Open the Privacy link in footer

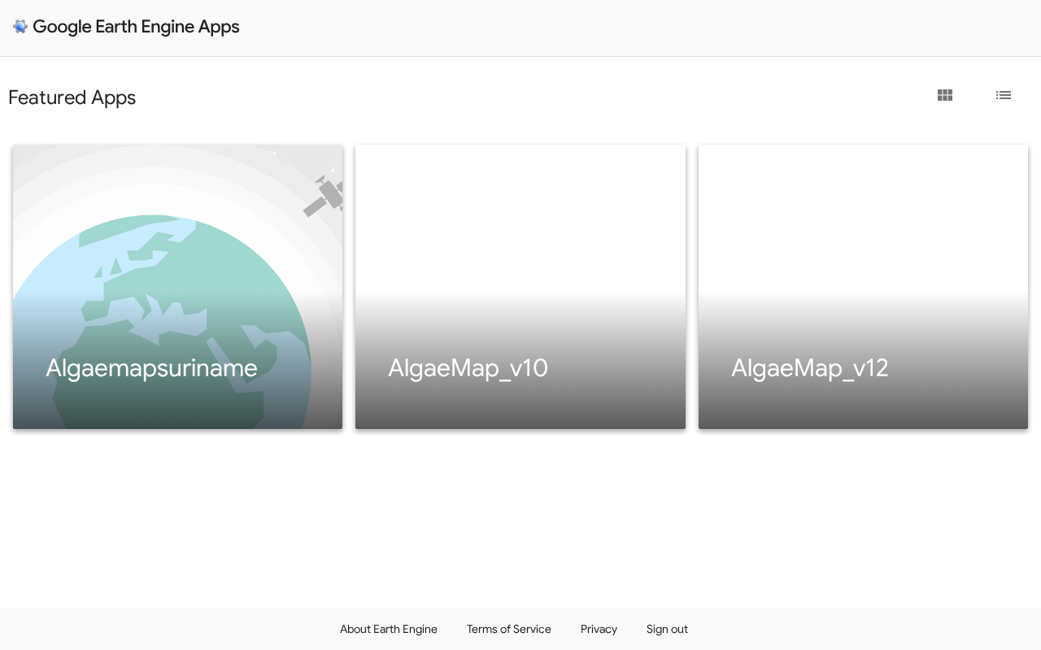(x=599, y=629)
